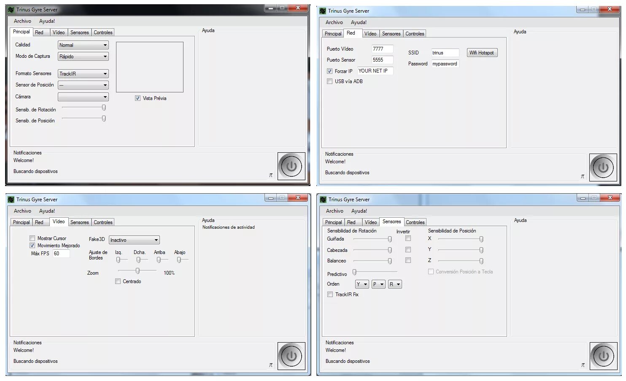Open the Calidad dropdown showing Normal
Screen dimensions: 626x381
83,45
